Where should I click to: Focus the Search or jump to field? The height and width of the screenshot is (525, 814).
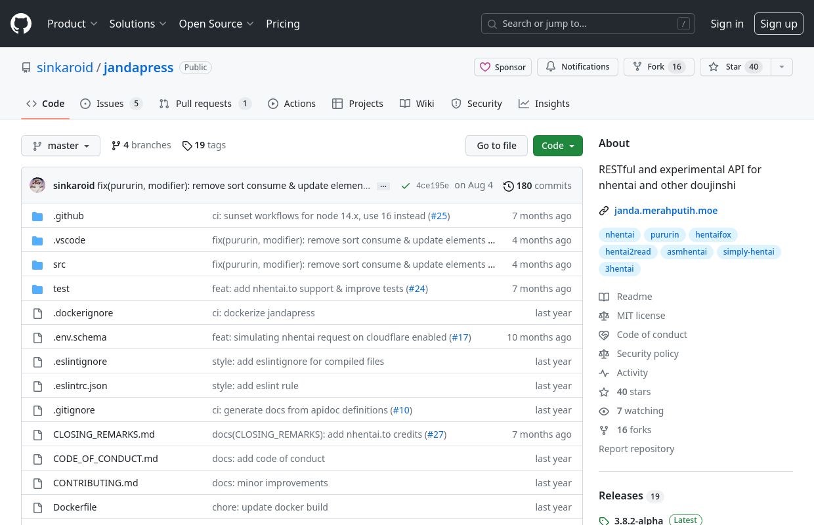coord(588,24)
